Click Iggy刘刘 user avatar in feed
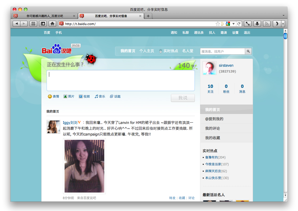Image resolution: width=298 pixels, height=211 pixels. click(x=53, y=127)
